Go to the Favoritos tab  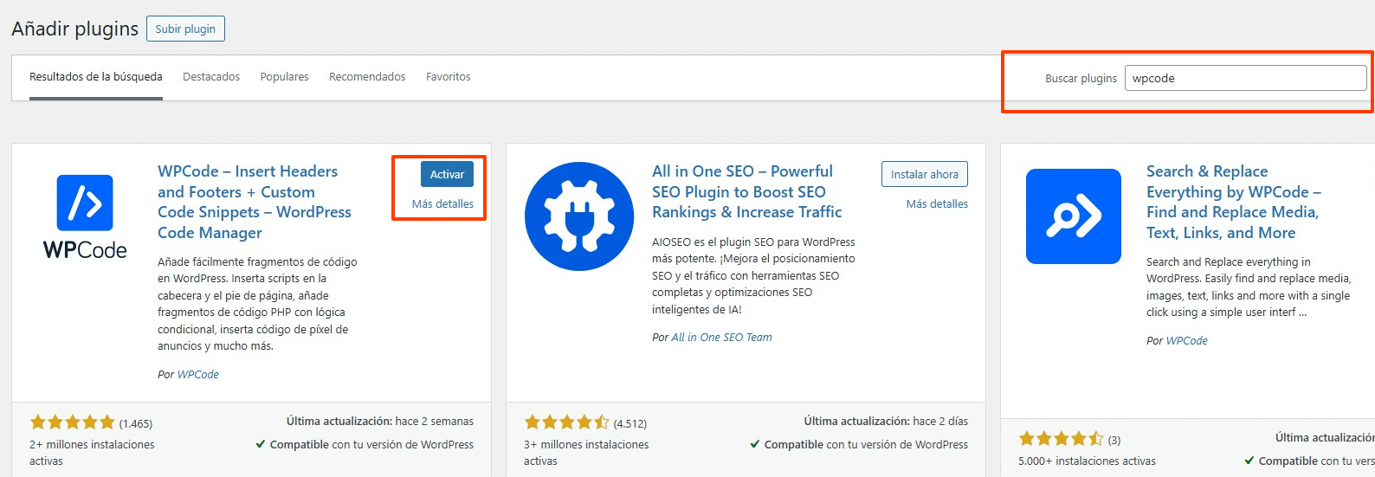(x=448, y=77)
